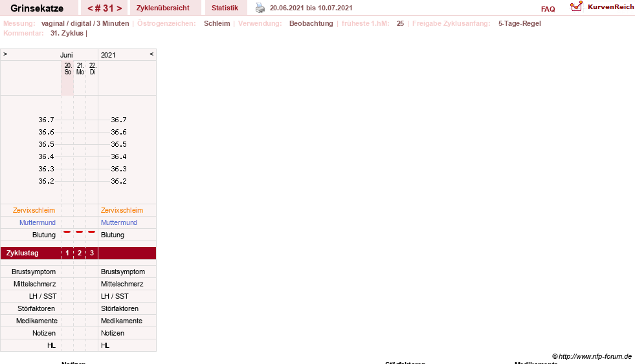Click the bleeding mark for cycle day 2
635x364 pixels.
[x=80, y=231]
